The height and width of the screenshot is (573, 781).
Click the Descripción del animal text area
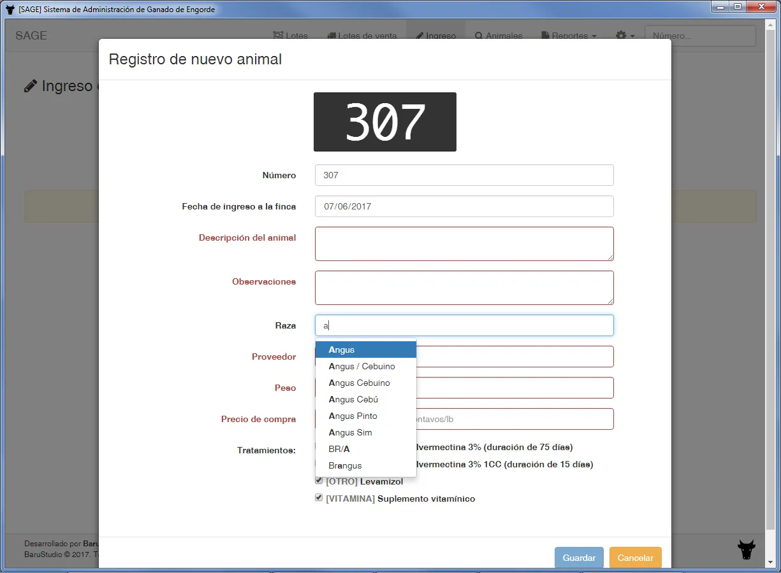pyautogui.click(x=464, y=244)
